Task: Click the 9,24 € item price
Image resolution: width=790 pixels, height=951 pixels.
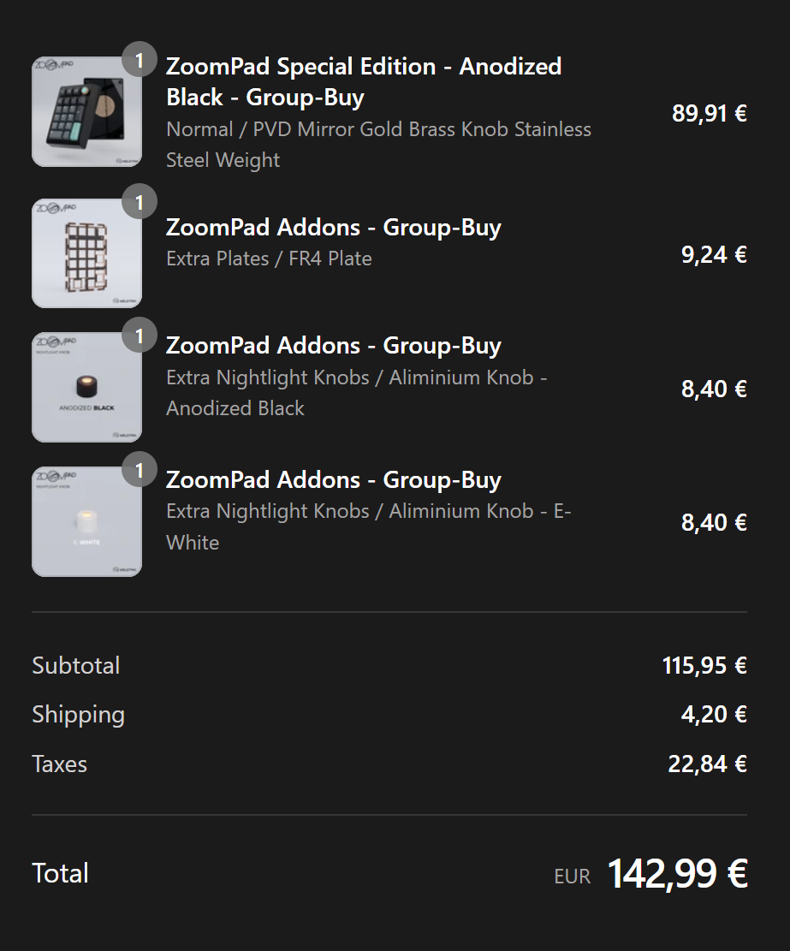Action: [714, 254]
